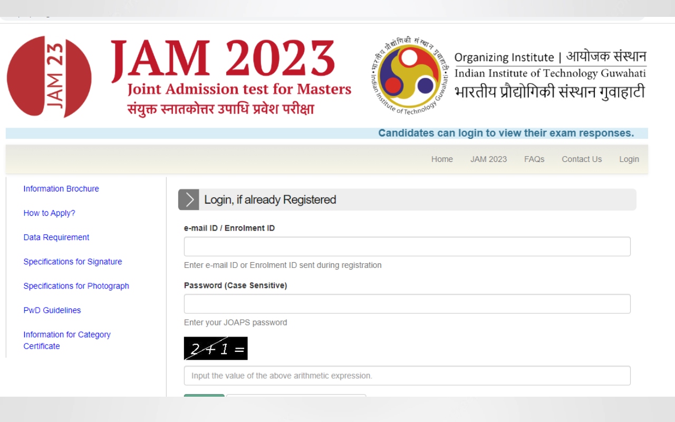The image size is (675, 422).
Task: Click the JAM 2023 banner title
Action: coord(223,59)
